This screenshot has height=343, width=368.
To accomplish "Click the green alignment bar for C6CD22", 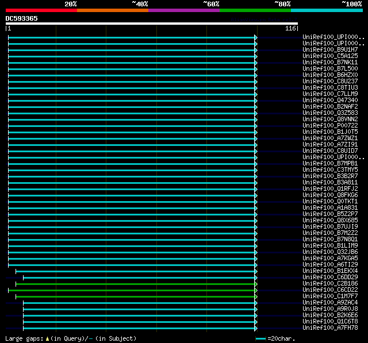I will [133, 291].
